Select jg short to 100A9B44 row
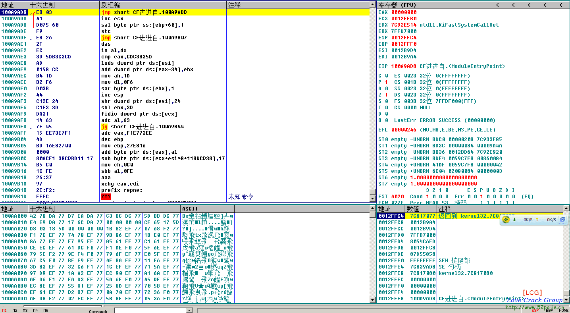This screenshot has width=570, height=313. [x=185, y=127]
